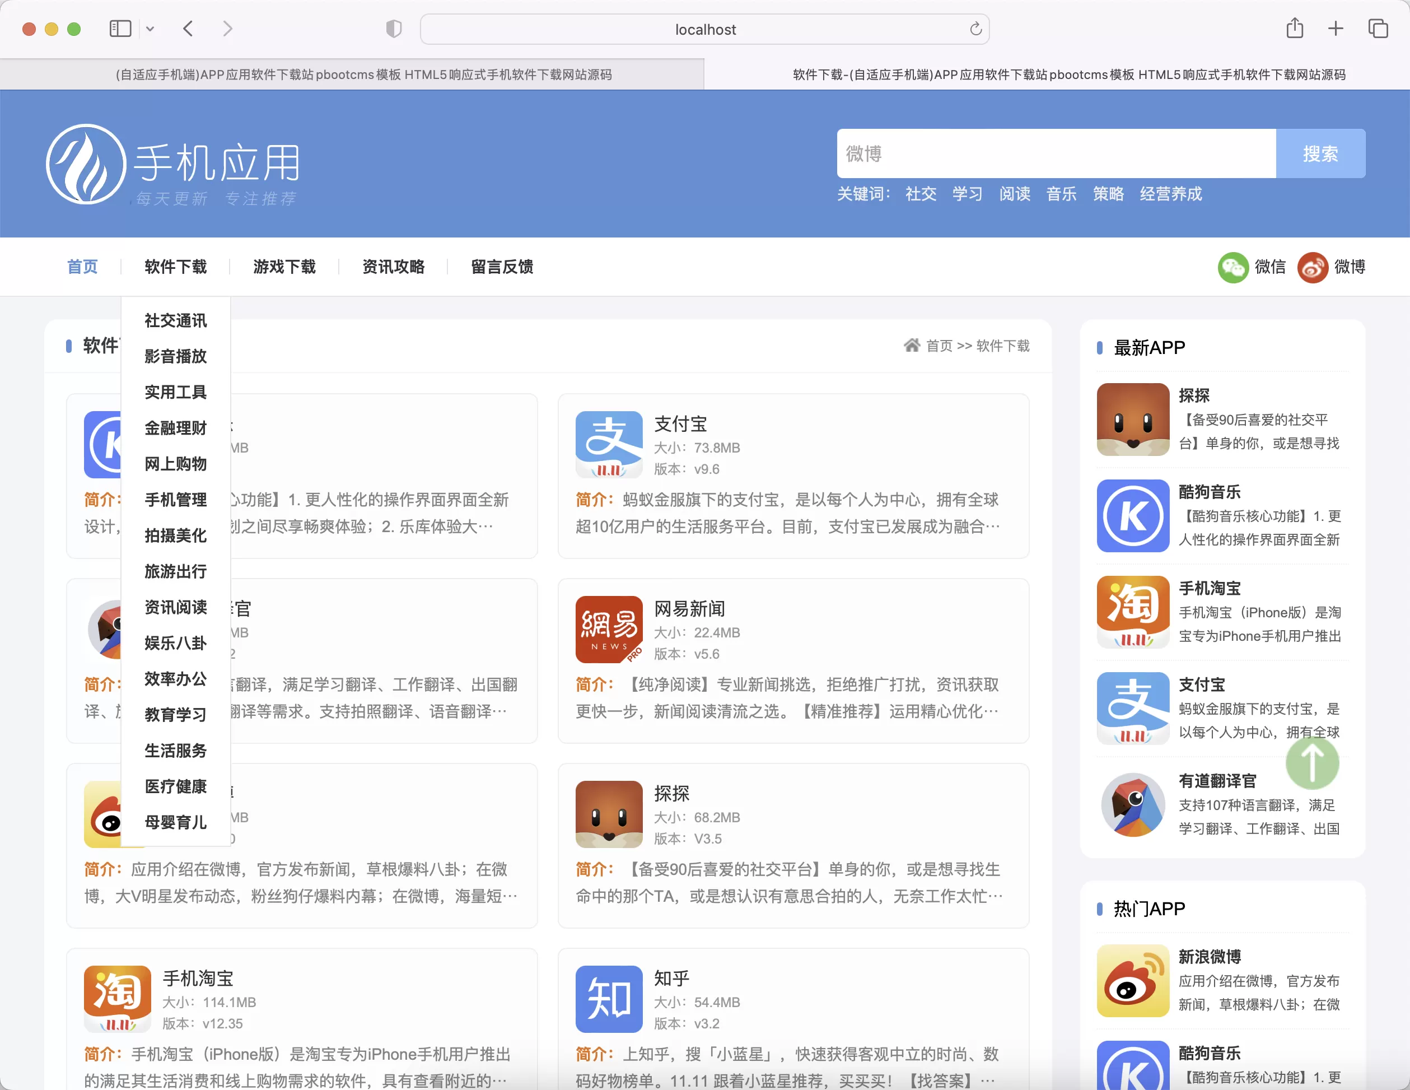Click the green back-to-top arrow button
Screen dimensions: 1410x1090
coord(1312,763)
